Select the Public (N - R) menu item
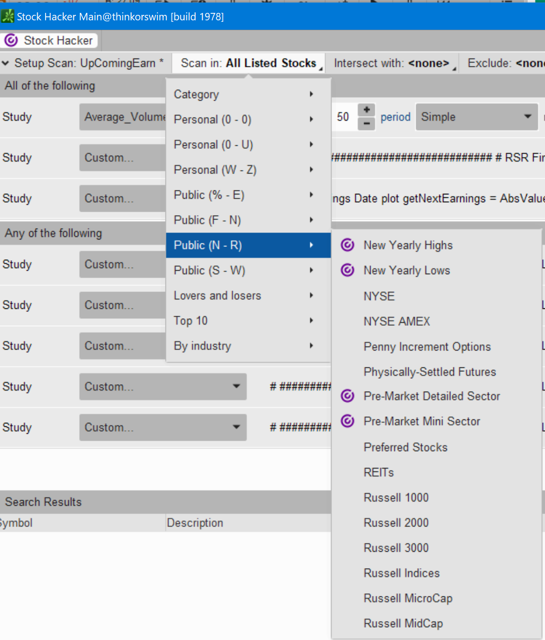This screenshot has width=545, height=640. tap(248, 245)
